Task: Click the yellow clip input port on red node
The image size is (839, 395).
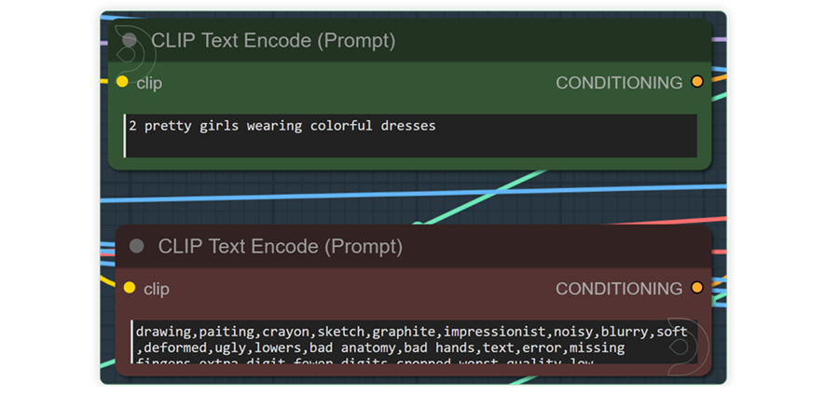Action: pyautogui.click(x=129, y=288)
